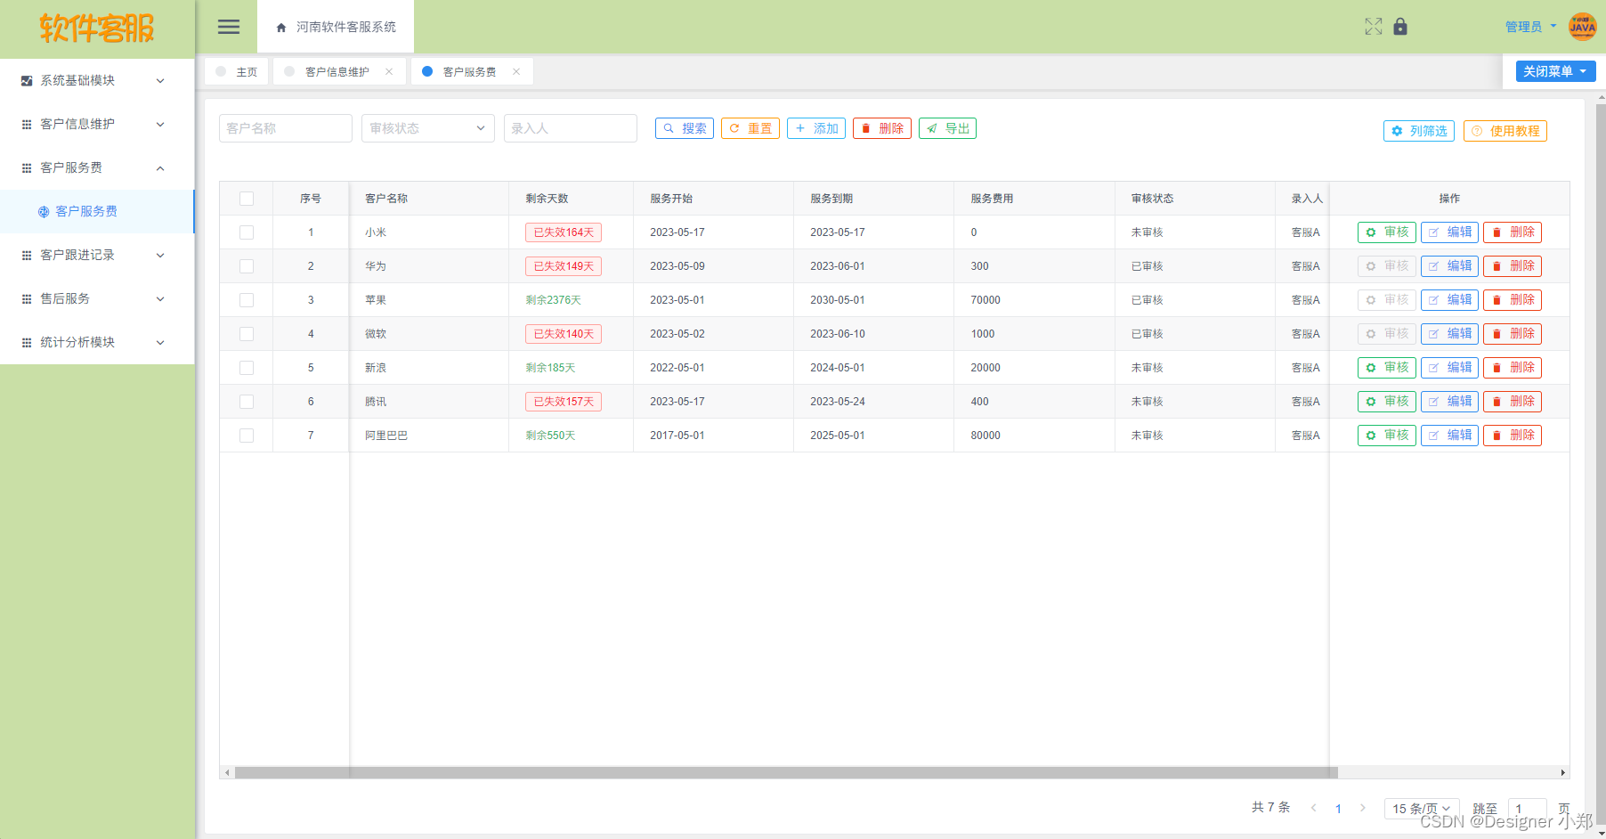Click the help icon on 使用教程
1606x839 pixels.
point(1477,131)
